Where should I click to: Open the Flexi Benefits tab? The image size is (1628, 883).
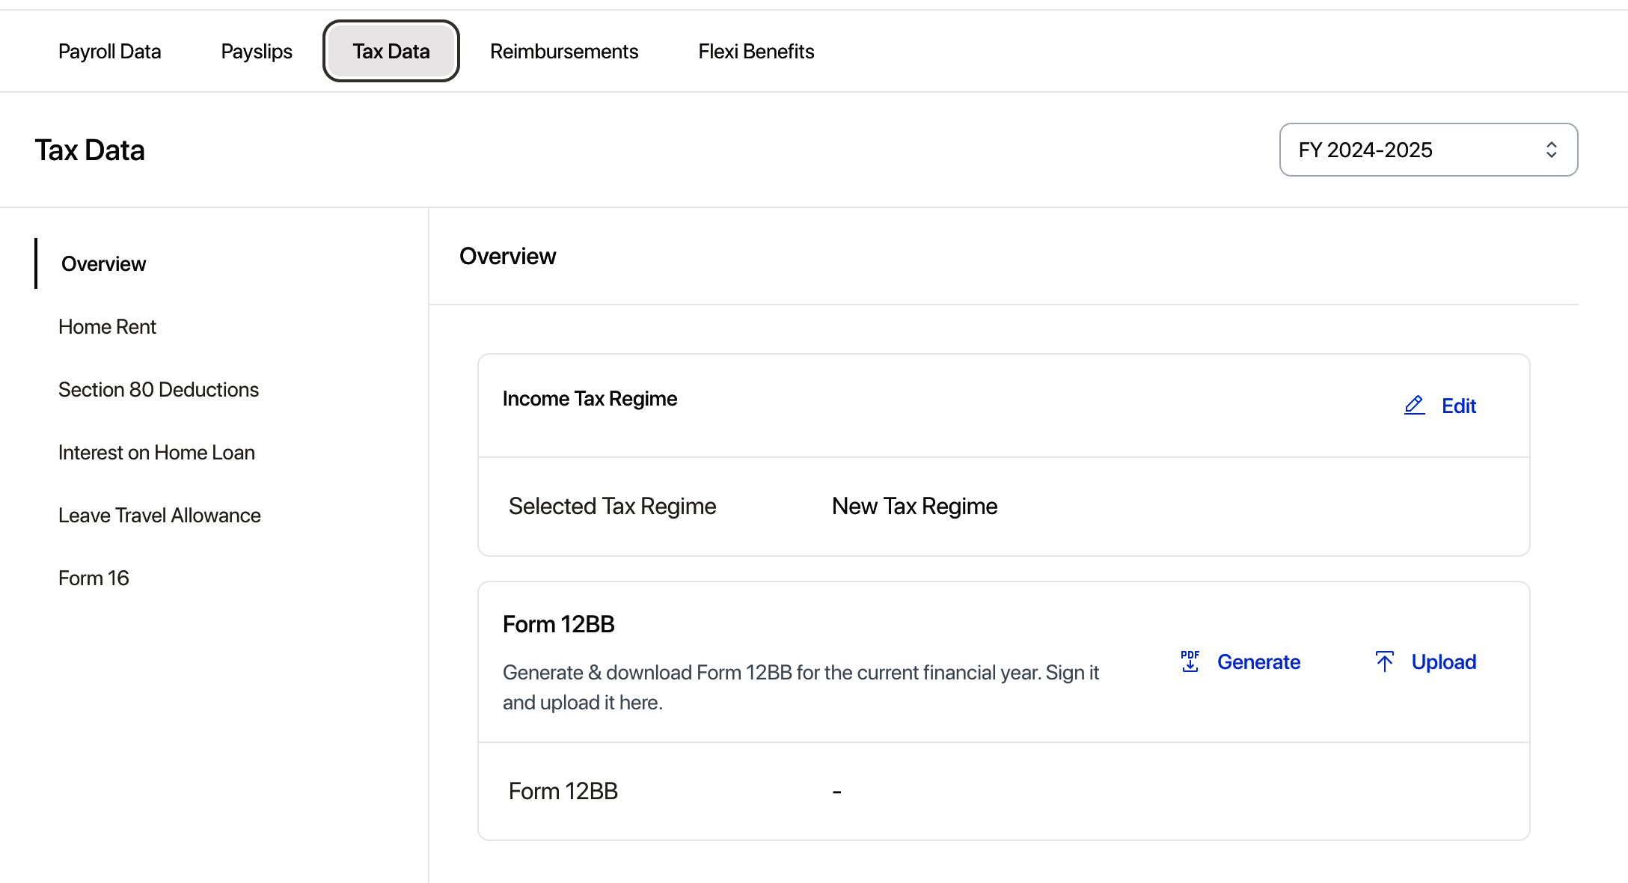click(x=756, y=51)
